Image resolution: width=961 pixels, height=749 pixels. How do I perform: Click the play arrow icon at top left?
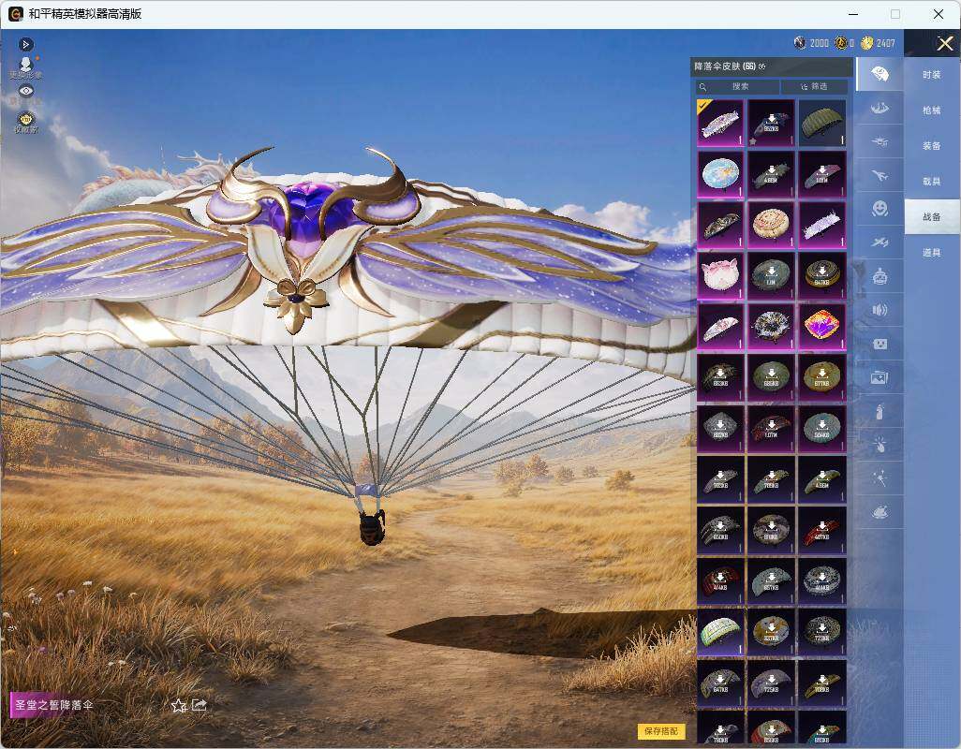click(25, 44)
